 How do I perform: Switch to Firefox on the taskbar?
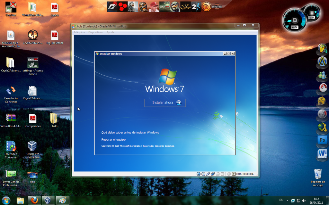click(34, 201)
